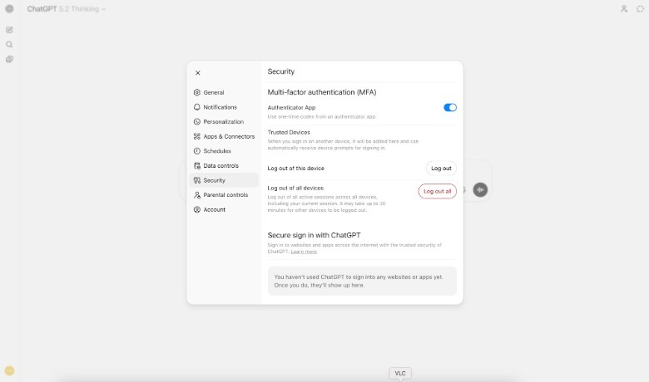Click the Apps & Connectors grid icon
649x382 pixels.
197,136
